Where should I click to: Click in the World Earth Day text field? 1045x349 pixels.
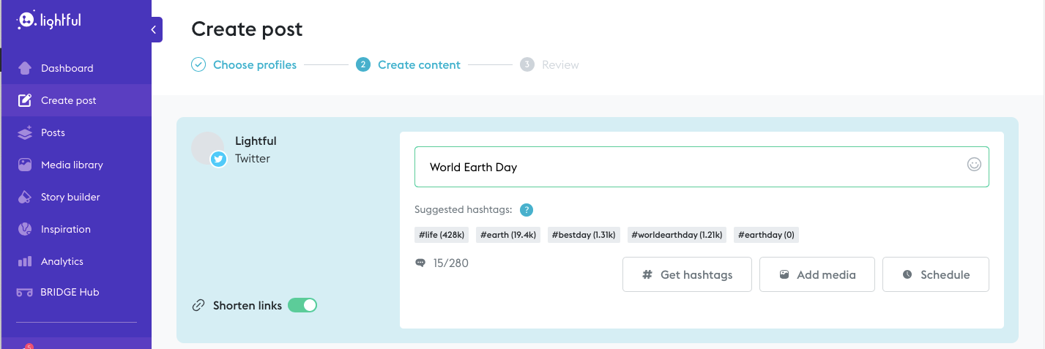(x=688, y=167)
